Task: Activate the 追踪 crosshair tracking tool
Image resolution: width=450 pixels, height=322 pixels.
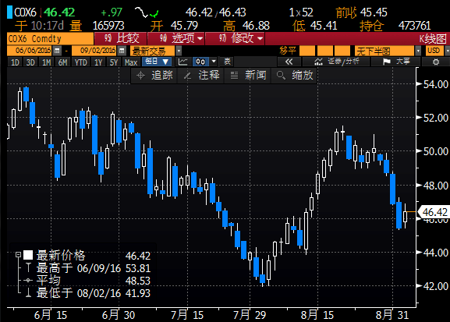Action: point(154,76)
